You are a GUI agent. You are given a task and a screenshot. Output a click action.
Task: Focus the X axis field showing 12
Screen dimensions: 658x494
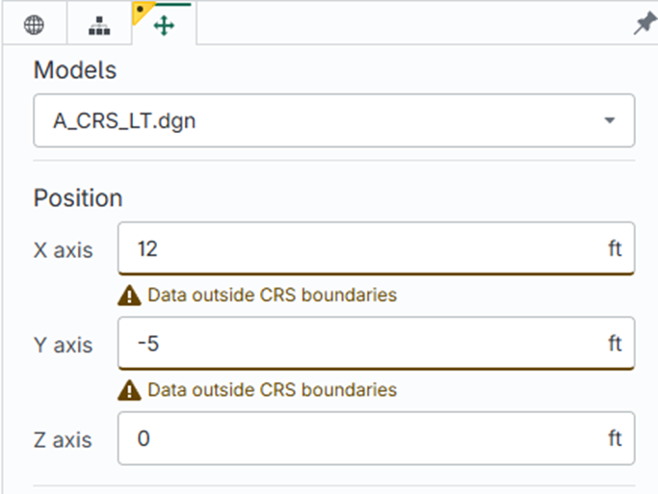coord(356,248)
